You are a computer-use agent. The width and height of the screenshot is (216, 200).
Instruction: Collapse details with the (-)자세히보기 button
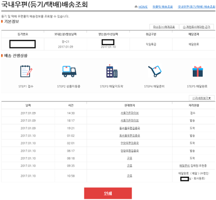coord(202,98)
